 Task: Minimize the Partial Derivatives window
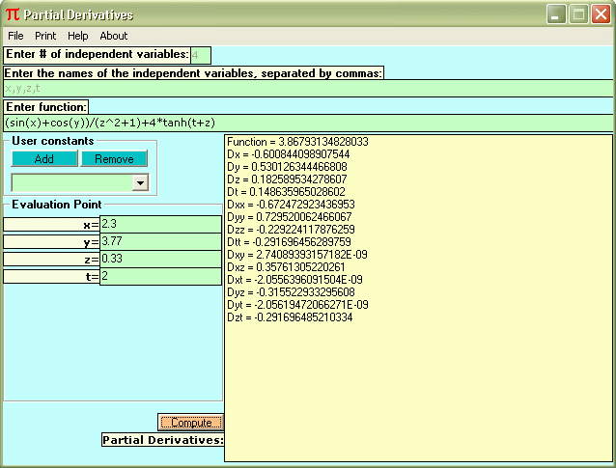click(x=557, y=14)
